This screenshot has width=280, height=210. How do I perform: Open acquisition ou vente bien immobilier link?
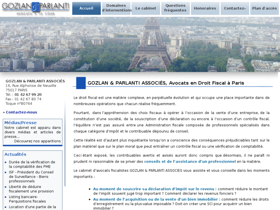157,199
